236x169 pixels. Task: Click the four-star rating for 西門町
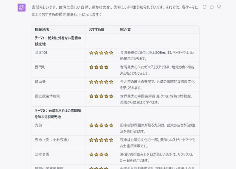point(99,67)
